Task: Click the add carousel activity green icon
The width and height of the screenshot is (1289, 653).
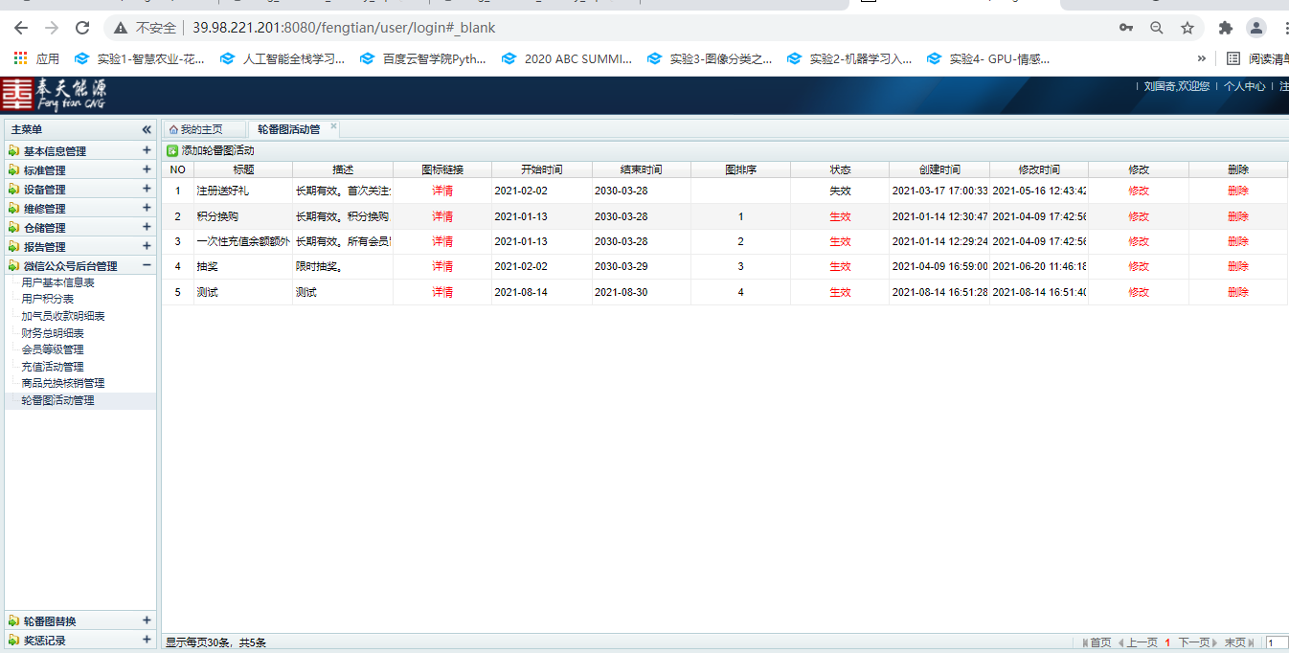Action: click(x=172, y=150)
